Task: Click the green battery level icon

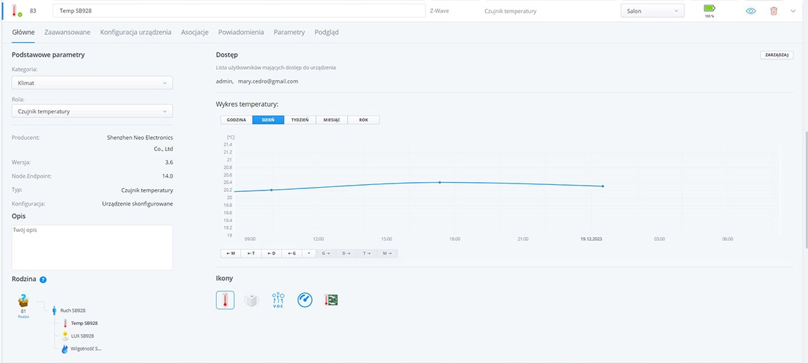Action: pyautogui.click(x=709, y=9)
